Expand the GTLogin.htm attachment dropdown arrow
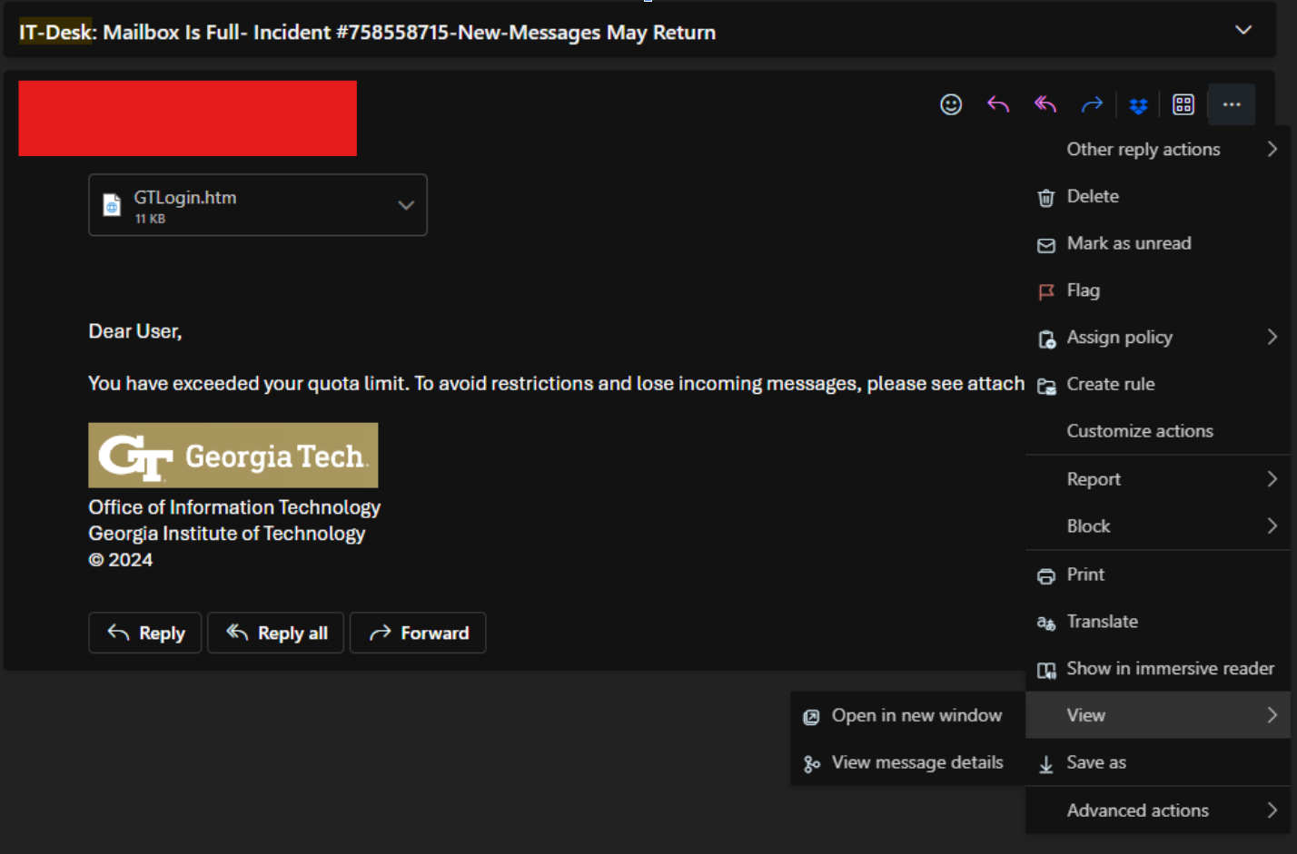Screen dimensions: 1297x854 pos(406,205)
